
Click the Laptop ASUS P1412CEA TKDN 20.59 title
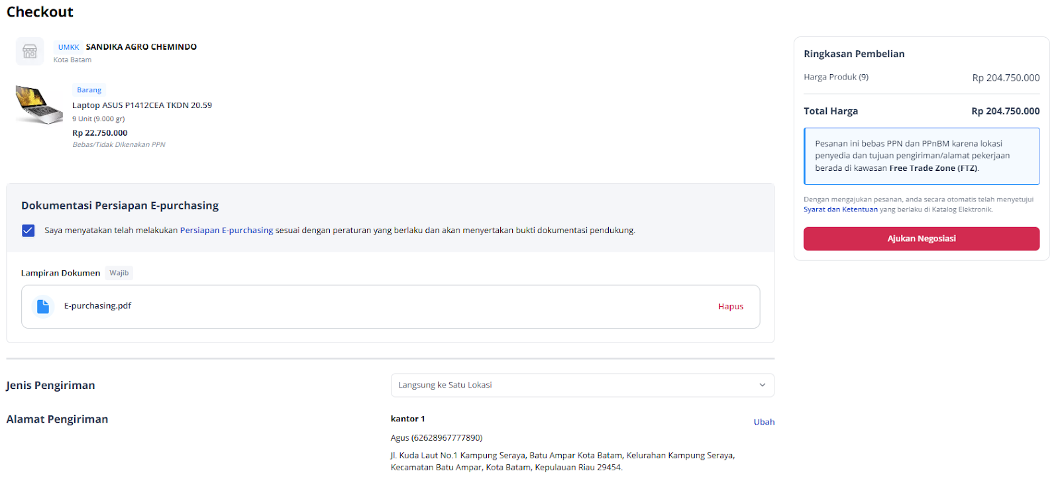click(142, 105)
